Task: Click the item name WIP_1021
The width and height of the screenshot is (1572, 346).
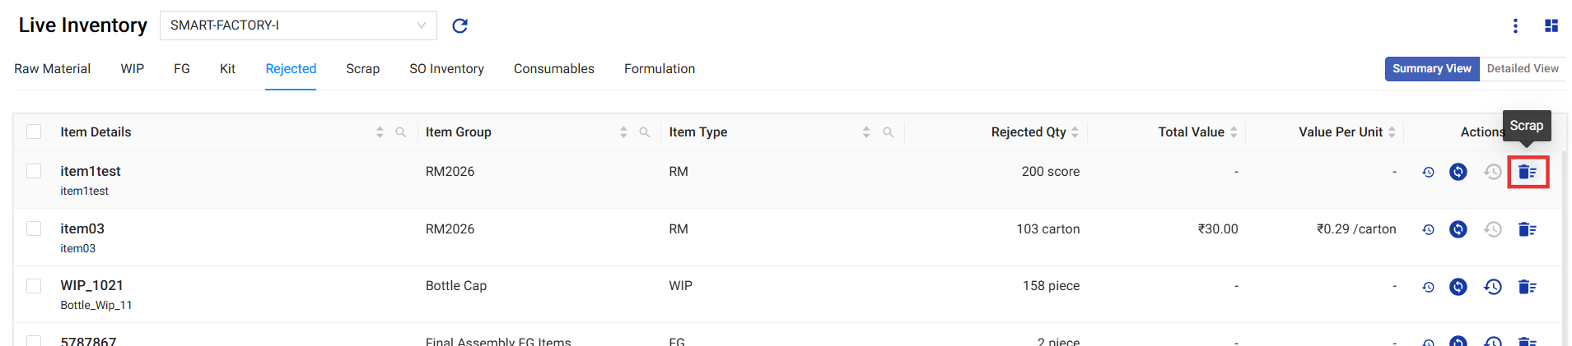Action: (x=91, y=285)
